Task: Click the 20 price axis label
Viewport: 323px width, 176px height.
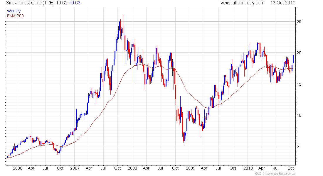Action: click(x=299, y=53)
